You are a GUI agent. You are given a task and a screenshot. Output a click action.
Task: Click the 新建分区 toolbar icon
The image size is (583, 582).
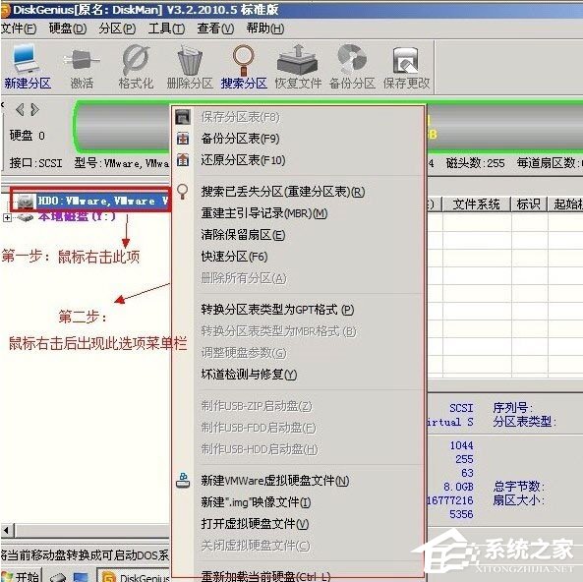28,67
